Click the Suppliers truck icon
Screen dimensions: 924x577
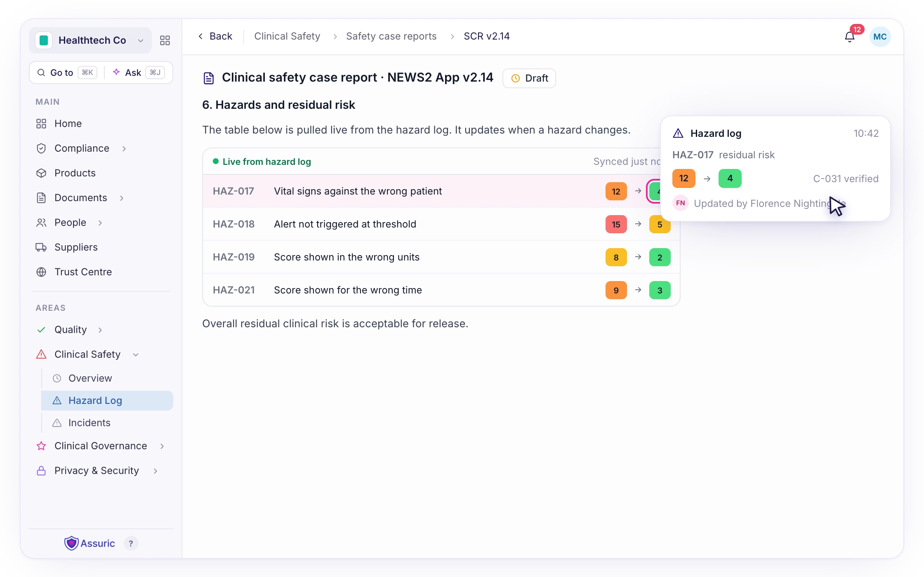(x=41, y=247)
